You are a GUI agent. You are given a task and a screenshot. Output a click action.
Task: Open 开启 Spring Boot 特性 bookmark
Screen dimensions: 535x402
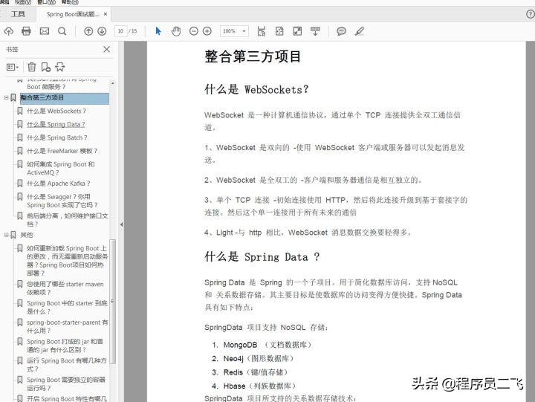tap(67, 398)
